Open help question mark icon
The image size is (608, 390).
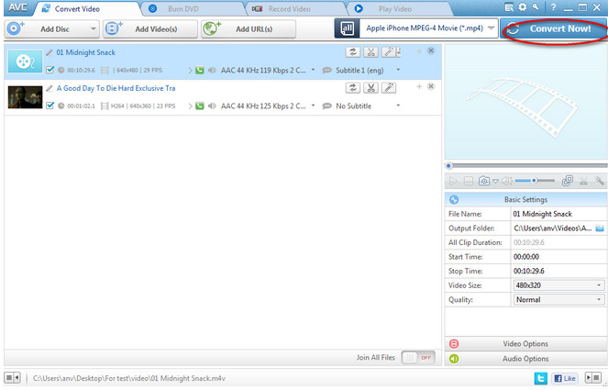553,7
